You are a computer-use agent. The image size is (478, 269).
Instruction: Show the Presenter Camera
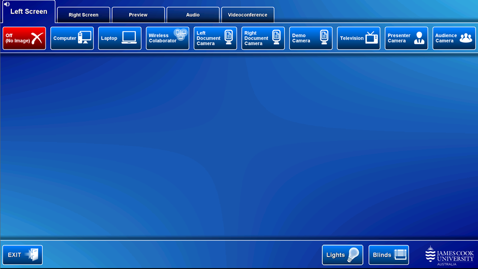[x=406, y=38]
